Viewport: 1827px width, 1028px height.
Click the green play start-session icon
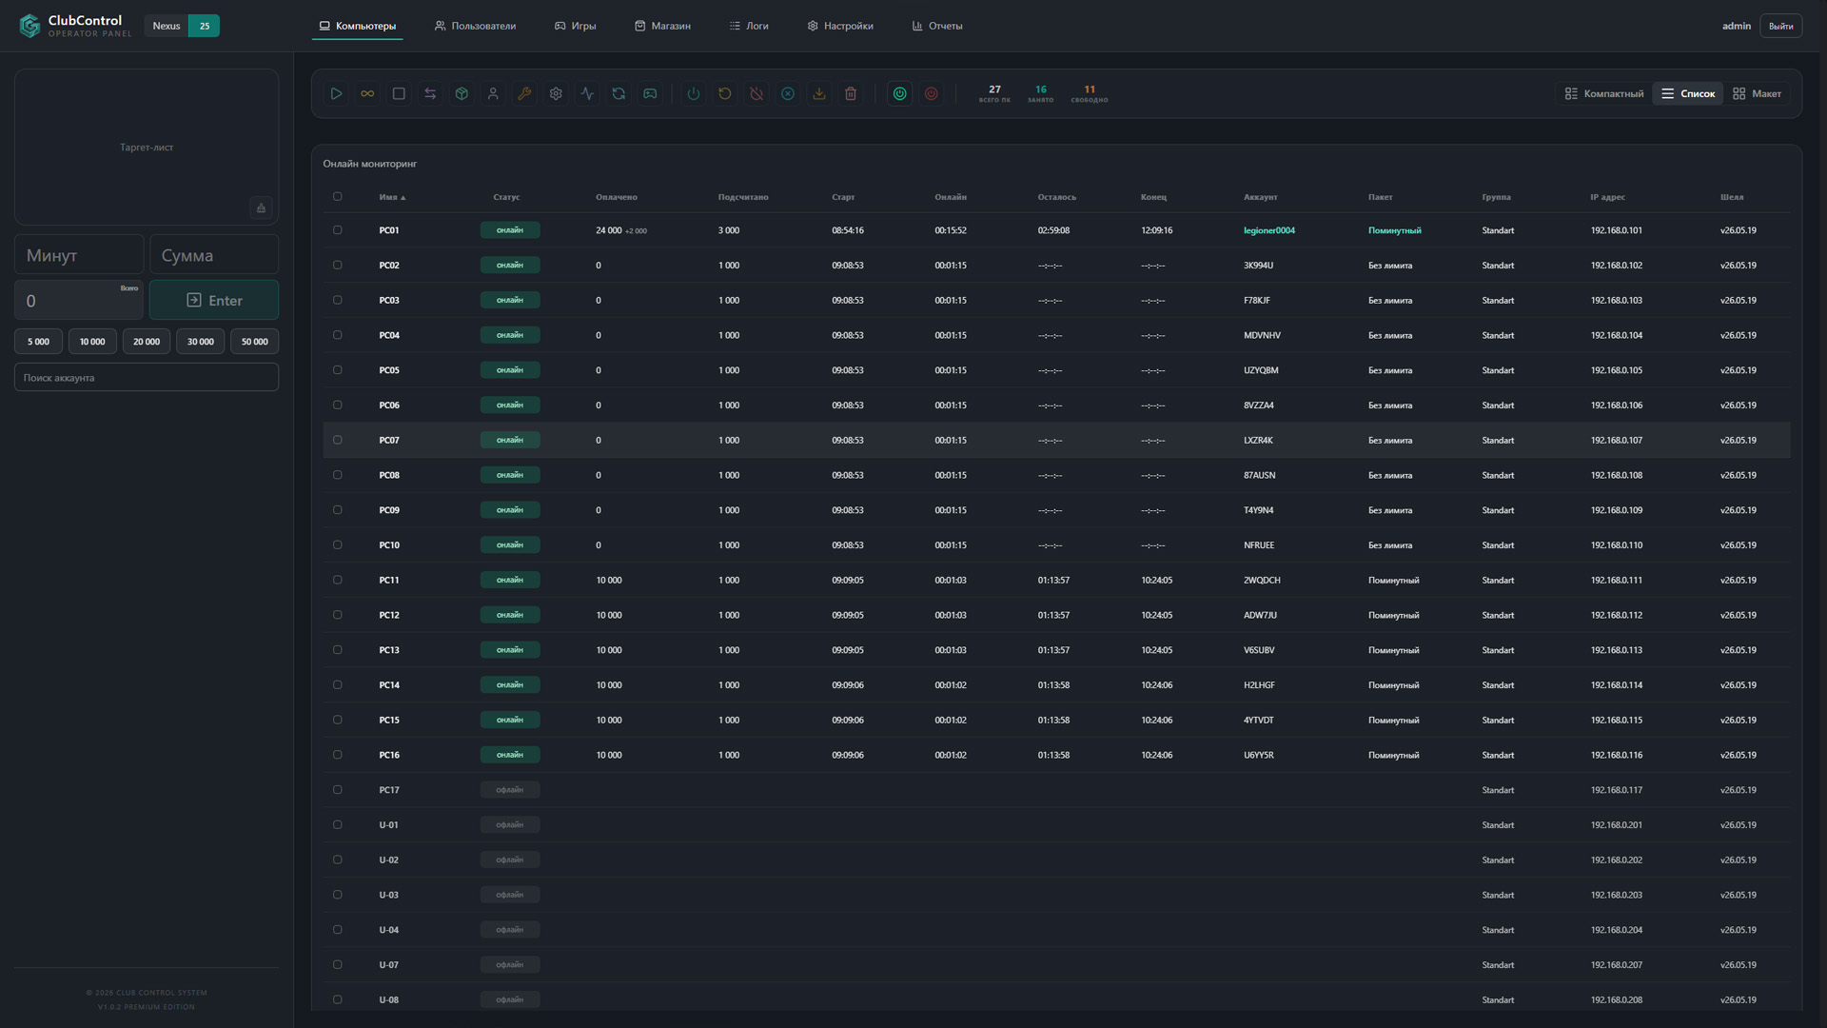click(x=336, y=93)
